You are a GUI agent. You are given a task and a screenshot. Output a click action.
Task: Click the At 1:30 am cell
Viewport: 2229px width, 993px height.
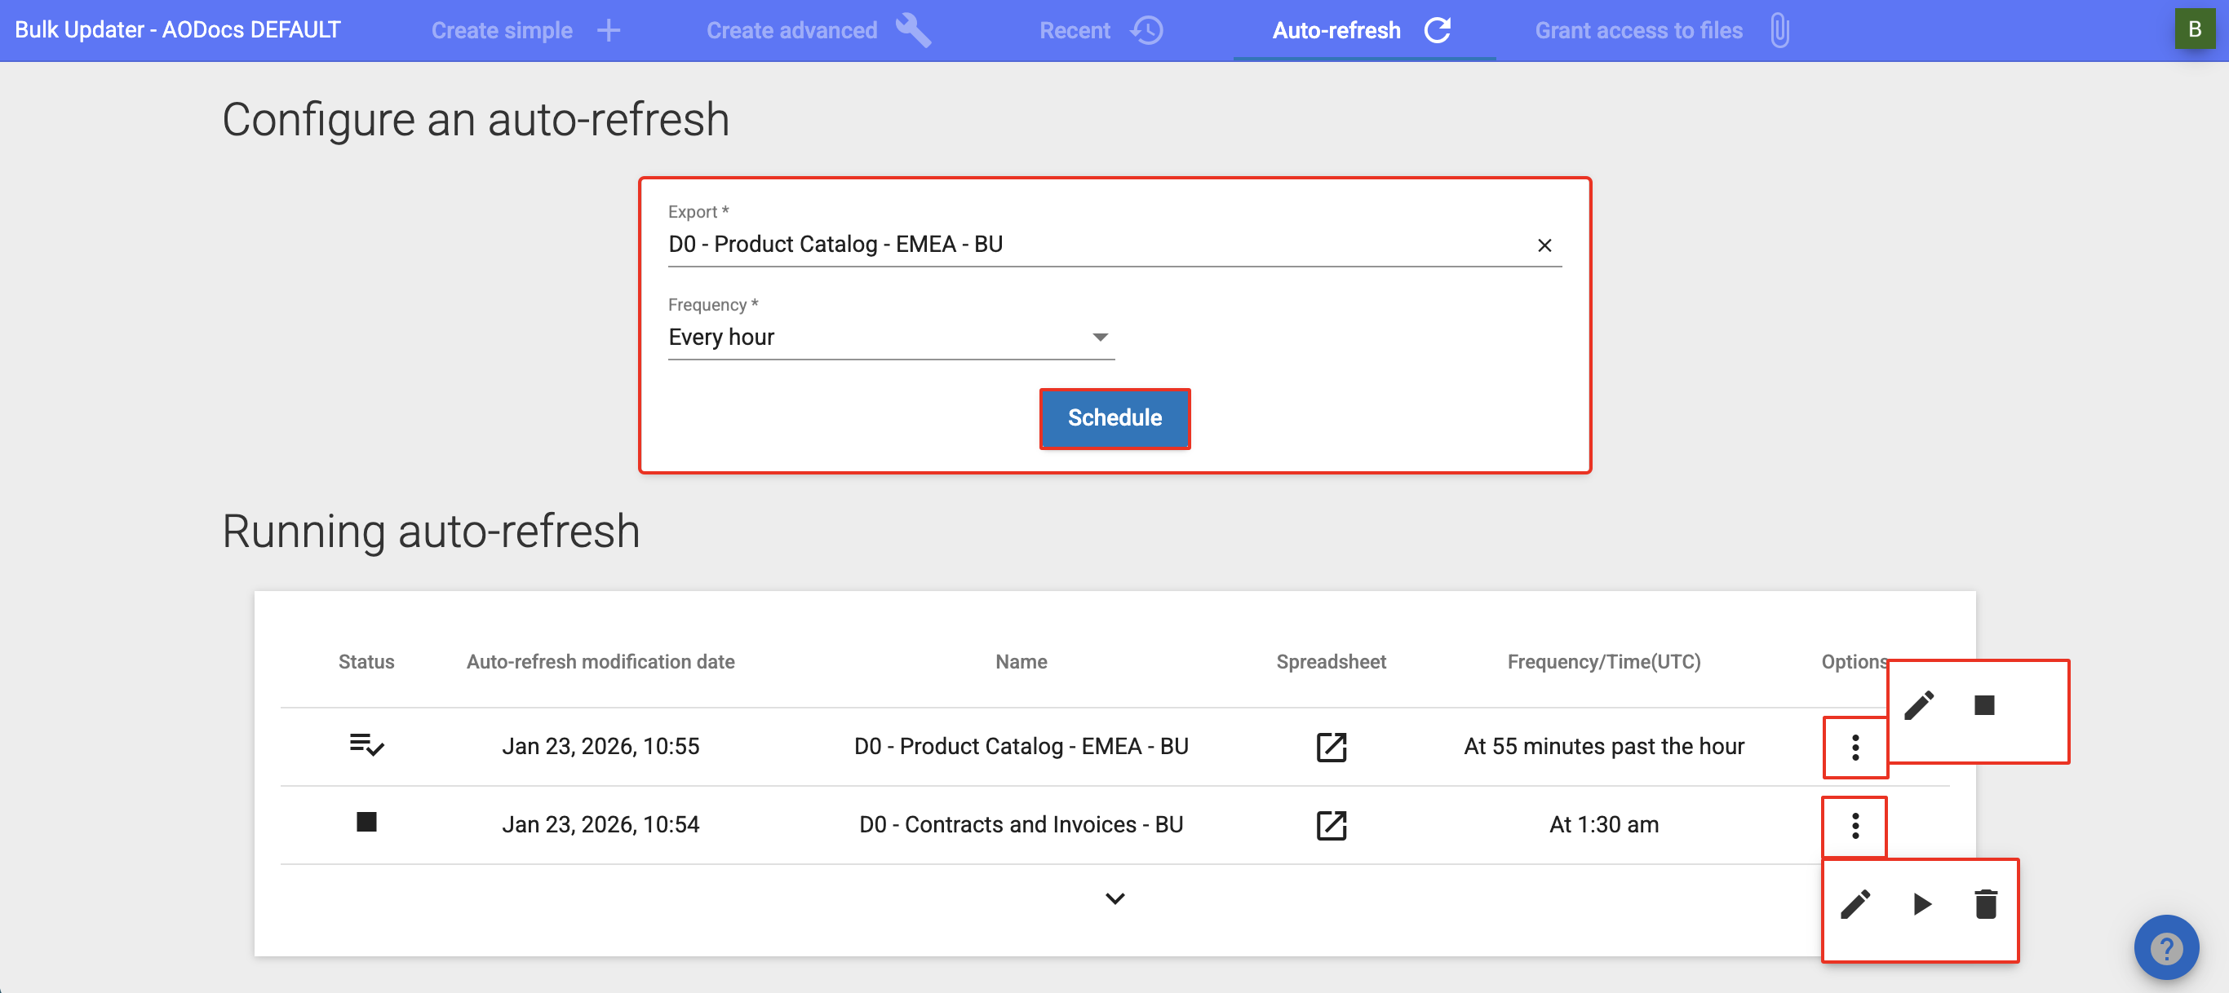coord(1603,825)
